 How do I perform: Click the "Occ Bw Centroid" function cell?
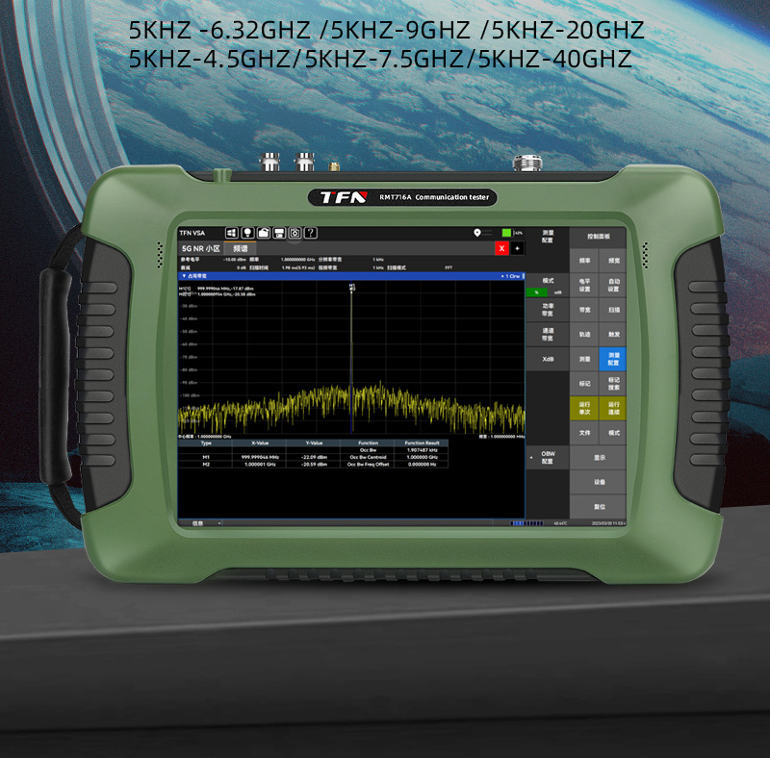[368, 457]
